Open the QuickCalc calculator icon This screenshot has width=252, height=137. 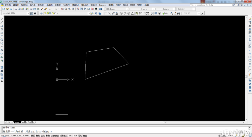(96, 9)
